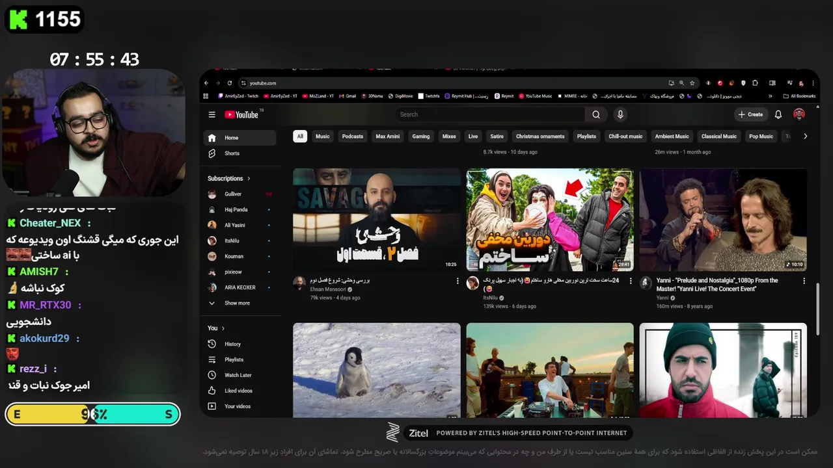Select the Christmas ornaments filter chip
The height and width of the screenshot is (468, 833).
(x=540, y=136)
